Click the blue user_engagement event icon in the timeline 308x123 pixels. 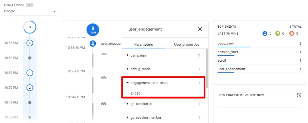coord(93,44)
